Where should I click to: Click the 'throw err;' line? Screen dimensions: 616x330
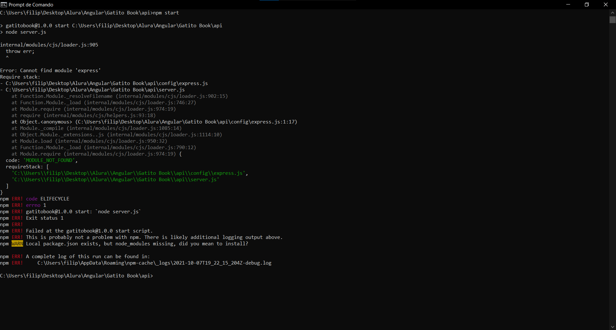coord(20,51)
